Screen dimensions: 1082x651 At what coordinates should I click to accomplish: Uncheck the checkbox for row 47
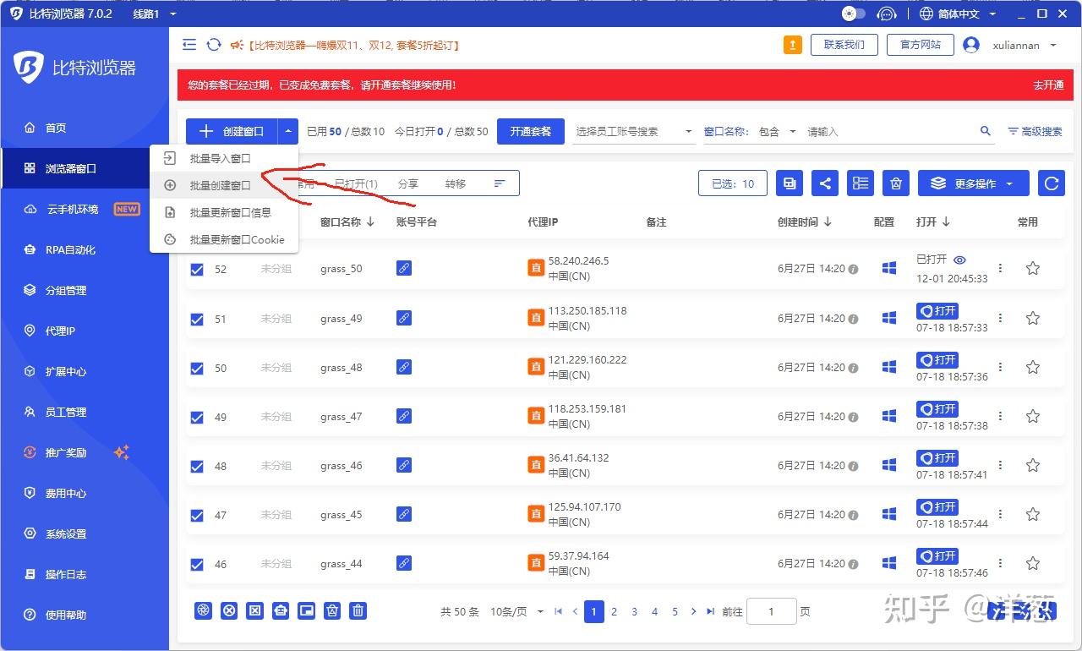[197, 516]
